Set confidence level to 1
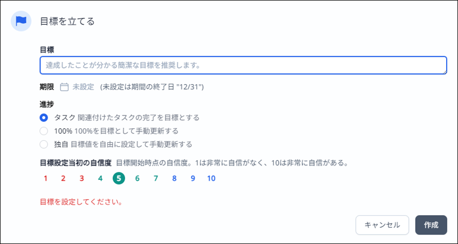Viewport: 458px width, 244px height. pos(45,178)
